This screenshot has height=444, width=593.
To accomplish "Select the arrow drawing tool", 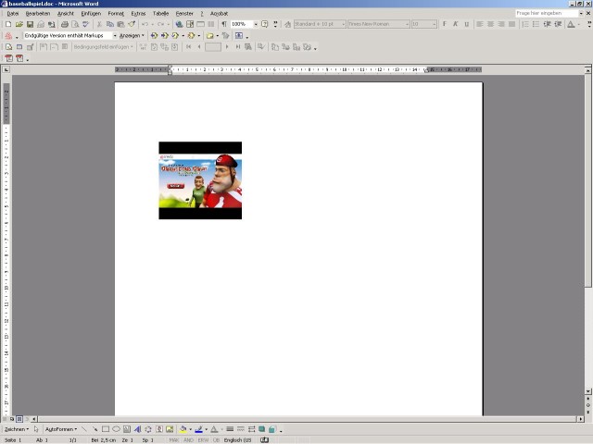I will pyautogui.click(x=95, y=429).
